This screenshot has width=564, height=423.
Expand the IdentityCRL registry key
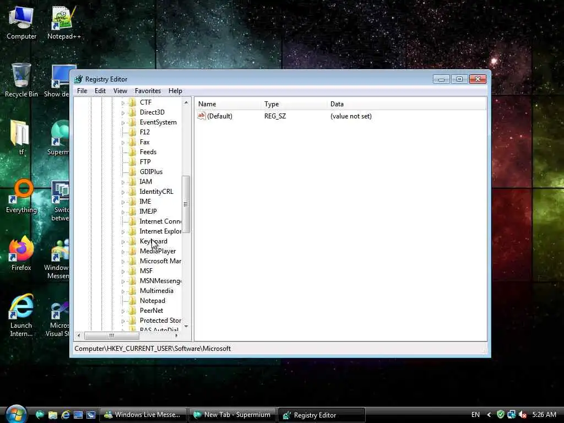coord(123,192)
